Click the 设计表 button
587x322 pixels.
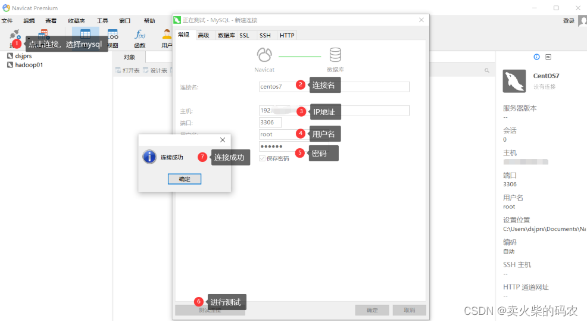point(155,70)
